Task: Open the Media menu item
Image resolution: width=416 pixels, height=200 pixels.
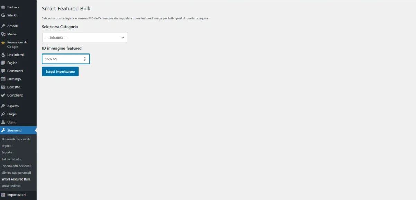Action: (18, 34)
